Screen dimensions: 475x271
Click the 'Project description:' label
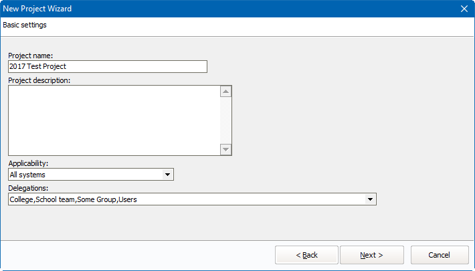coord(39,80)
